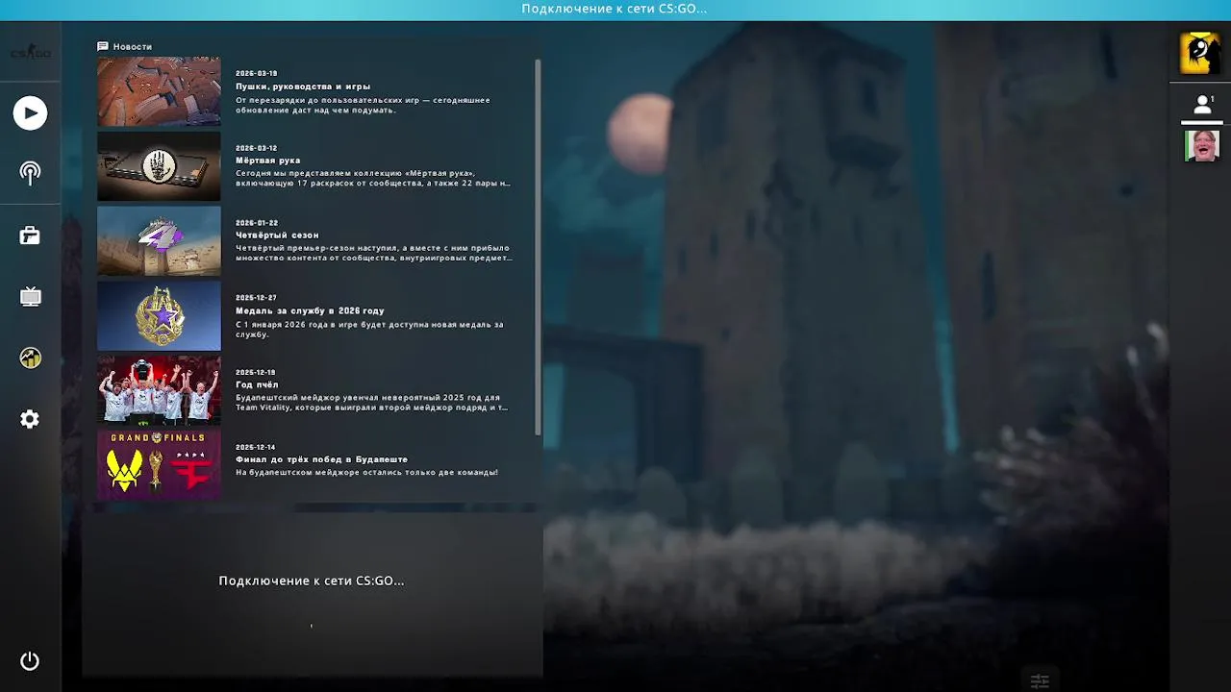
Task: Click the Новости speech bubble icon
Action: pos(103,46)
